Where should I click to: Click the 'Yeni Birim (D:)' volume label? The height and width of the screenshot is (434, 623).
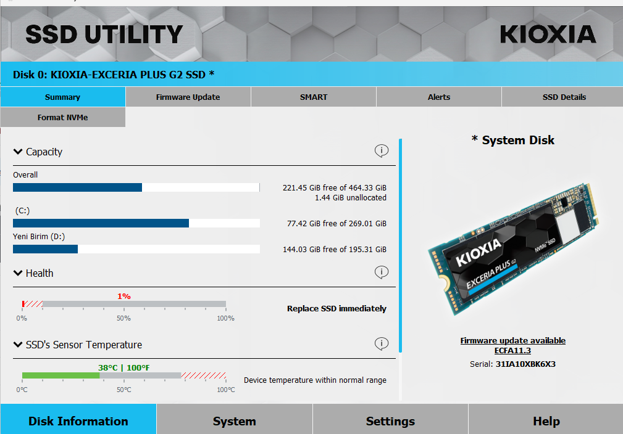pos(39,237)
